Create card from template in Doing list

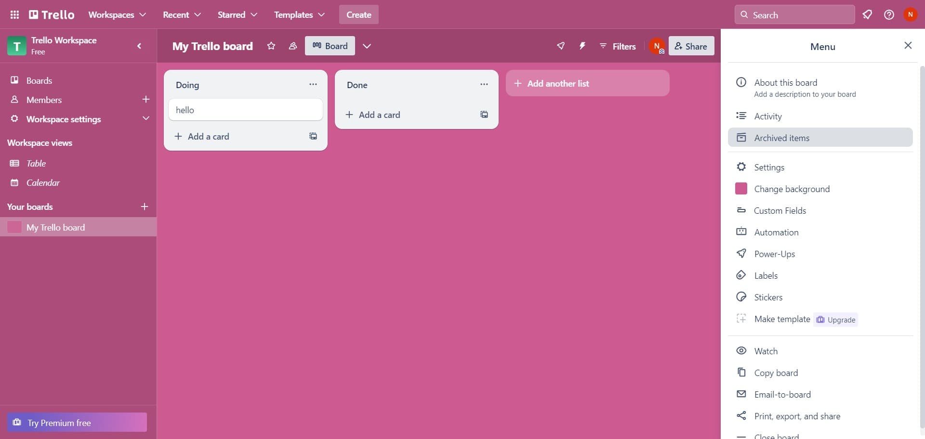(x=313, y=136)
